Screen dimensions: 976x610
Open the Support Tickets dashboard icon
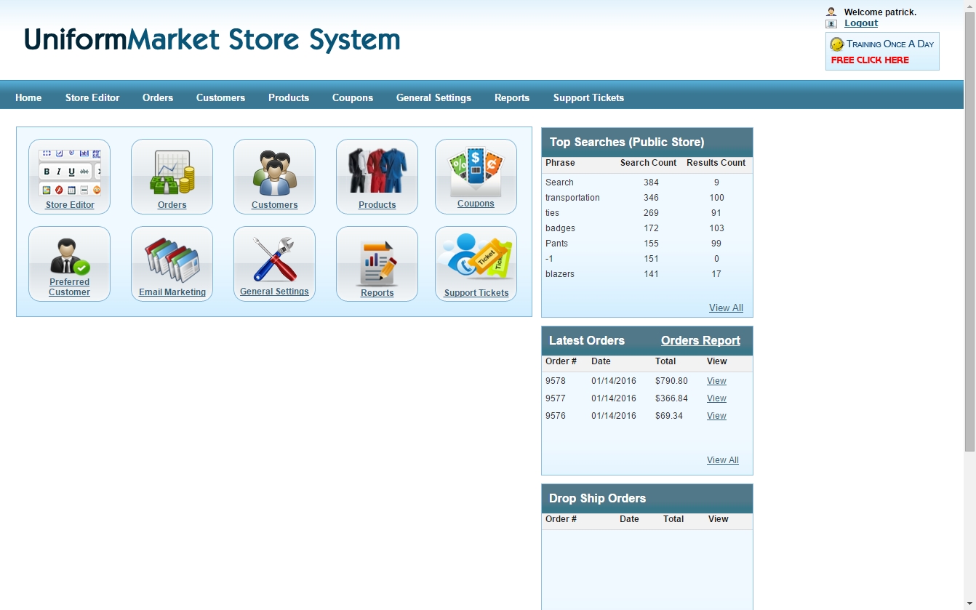(x=476, y=264)
